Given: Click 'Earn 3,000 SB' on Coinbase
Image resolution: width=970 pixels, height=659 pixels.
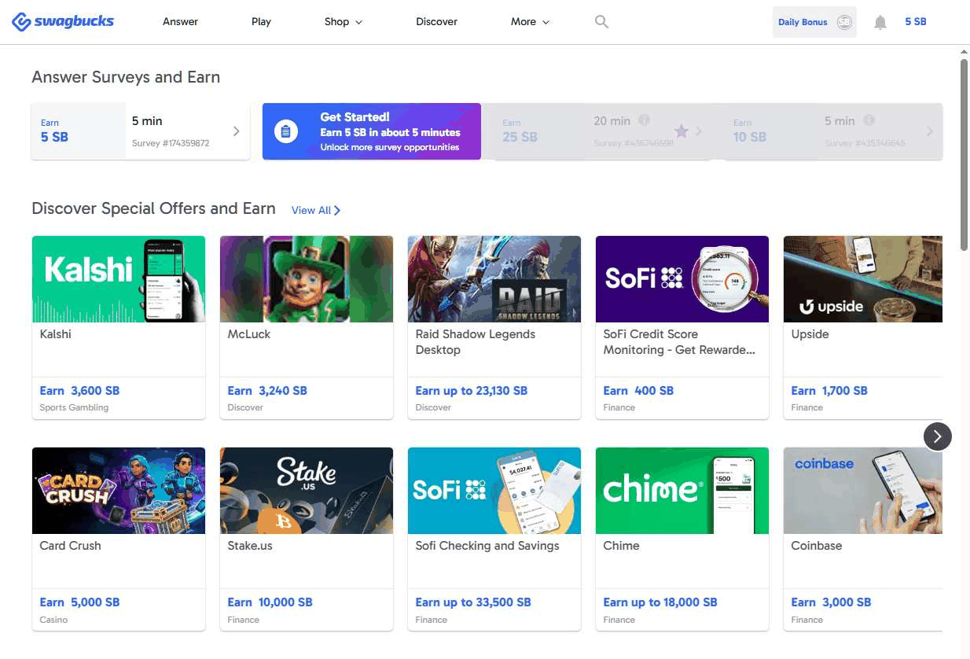Looking at the screenshot, I should (831, 602).
